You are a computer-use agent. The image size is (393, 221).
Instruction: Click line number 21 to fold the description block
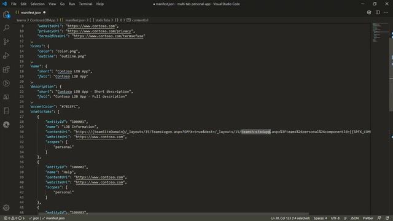[21, 87]
